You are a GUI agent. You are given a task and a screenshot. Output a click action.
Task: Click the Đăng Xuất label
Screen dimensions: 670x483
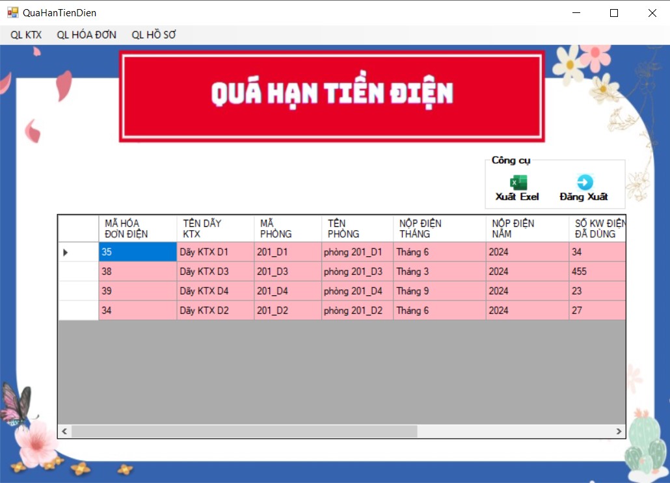(x=583, y=197)
